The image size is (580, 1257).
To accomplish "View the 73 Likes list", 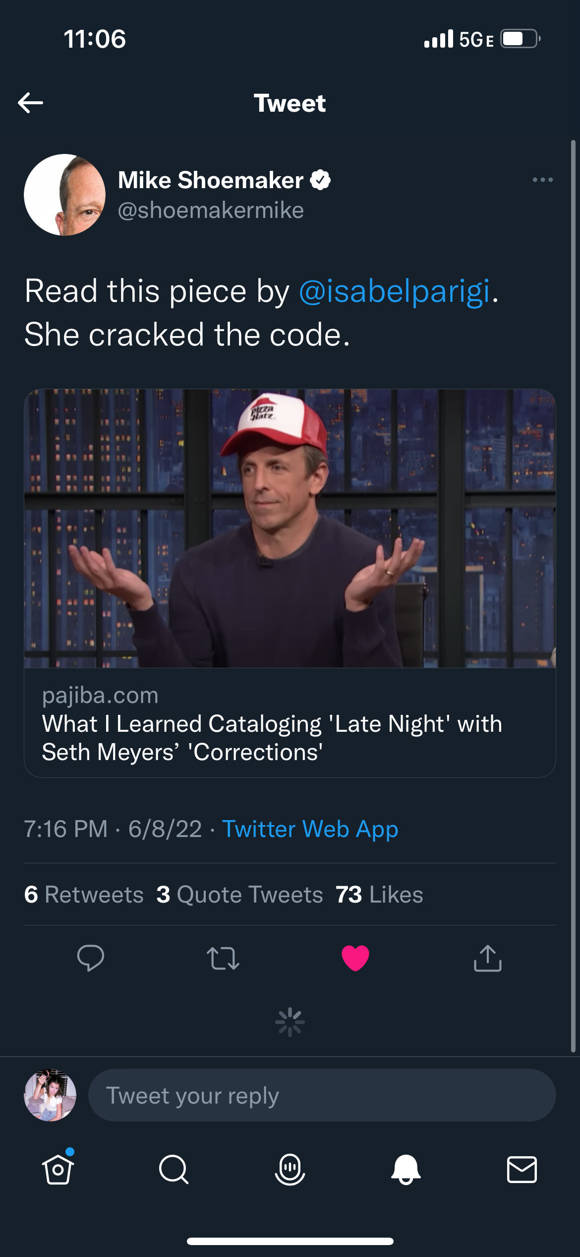I will click(x=379, y=895).
